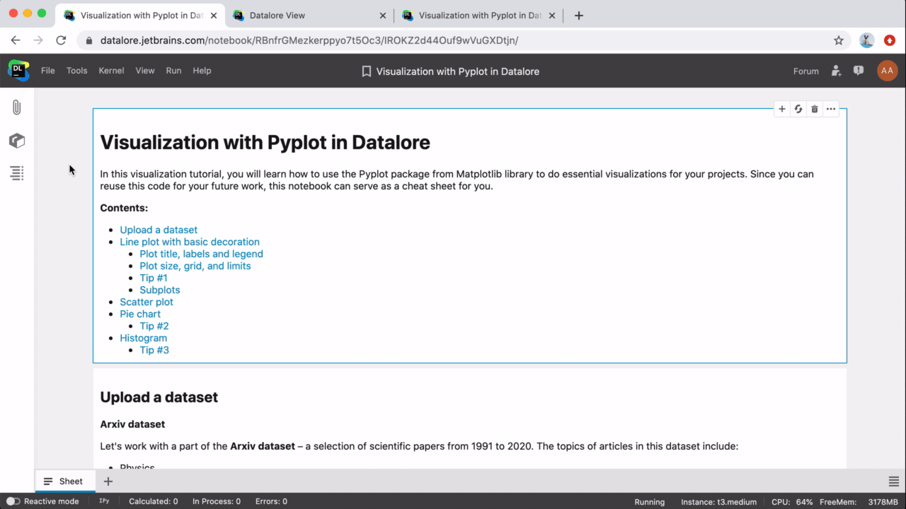Open the Forum link

[805, 71]
